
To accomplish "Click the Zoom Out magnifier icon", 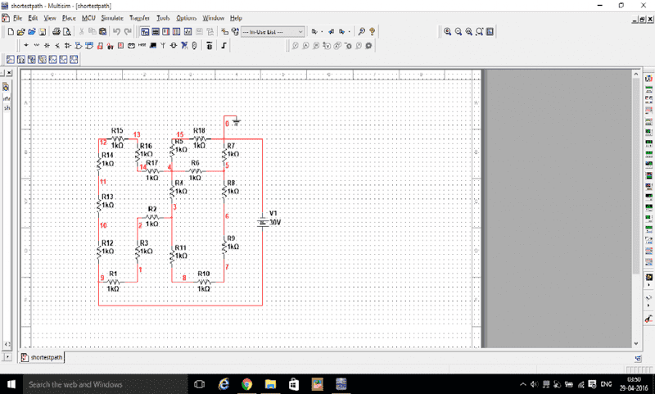I will coord(458,31).
